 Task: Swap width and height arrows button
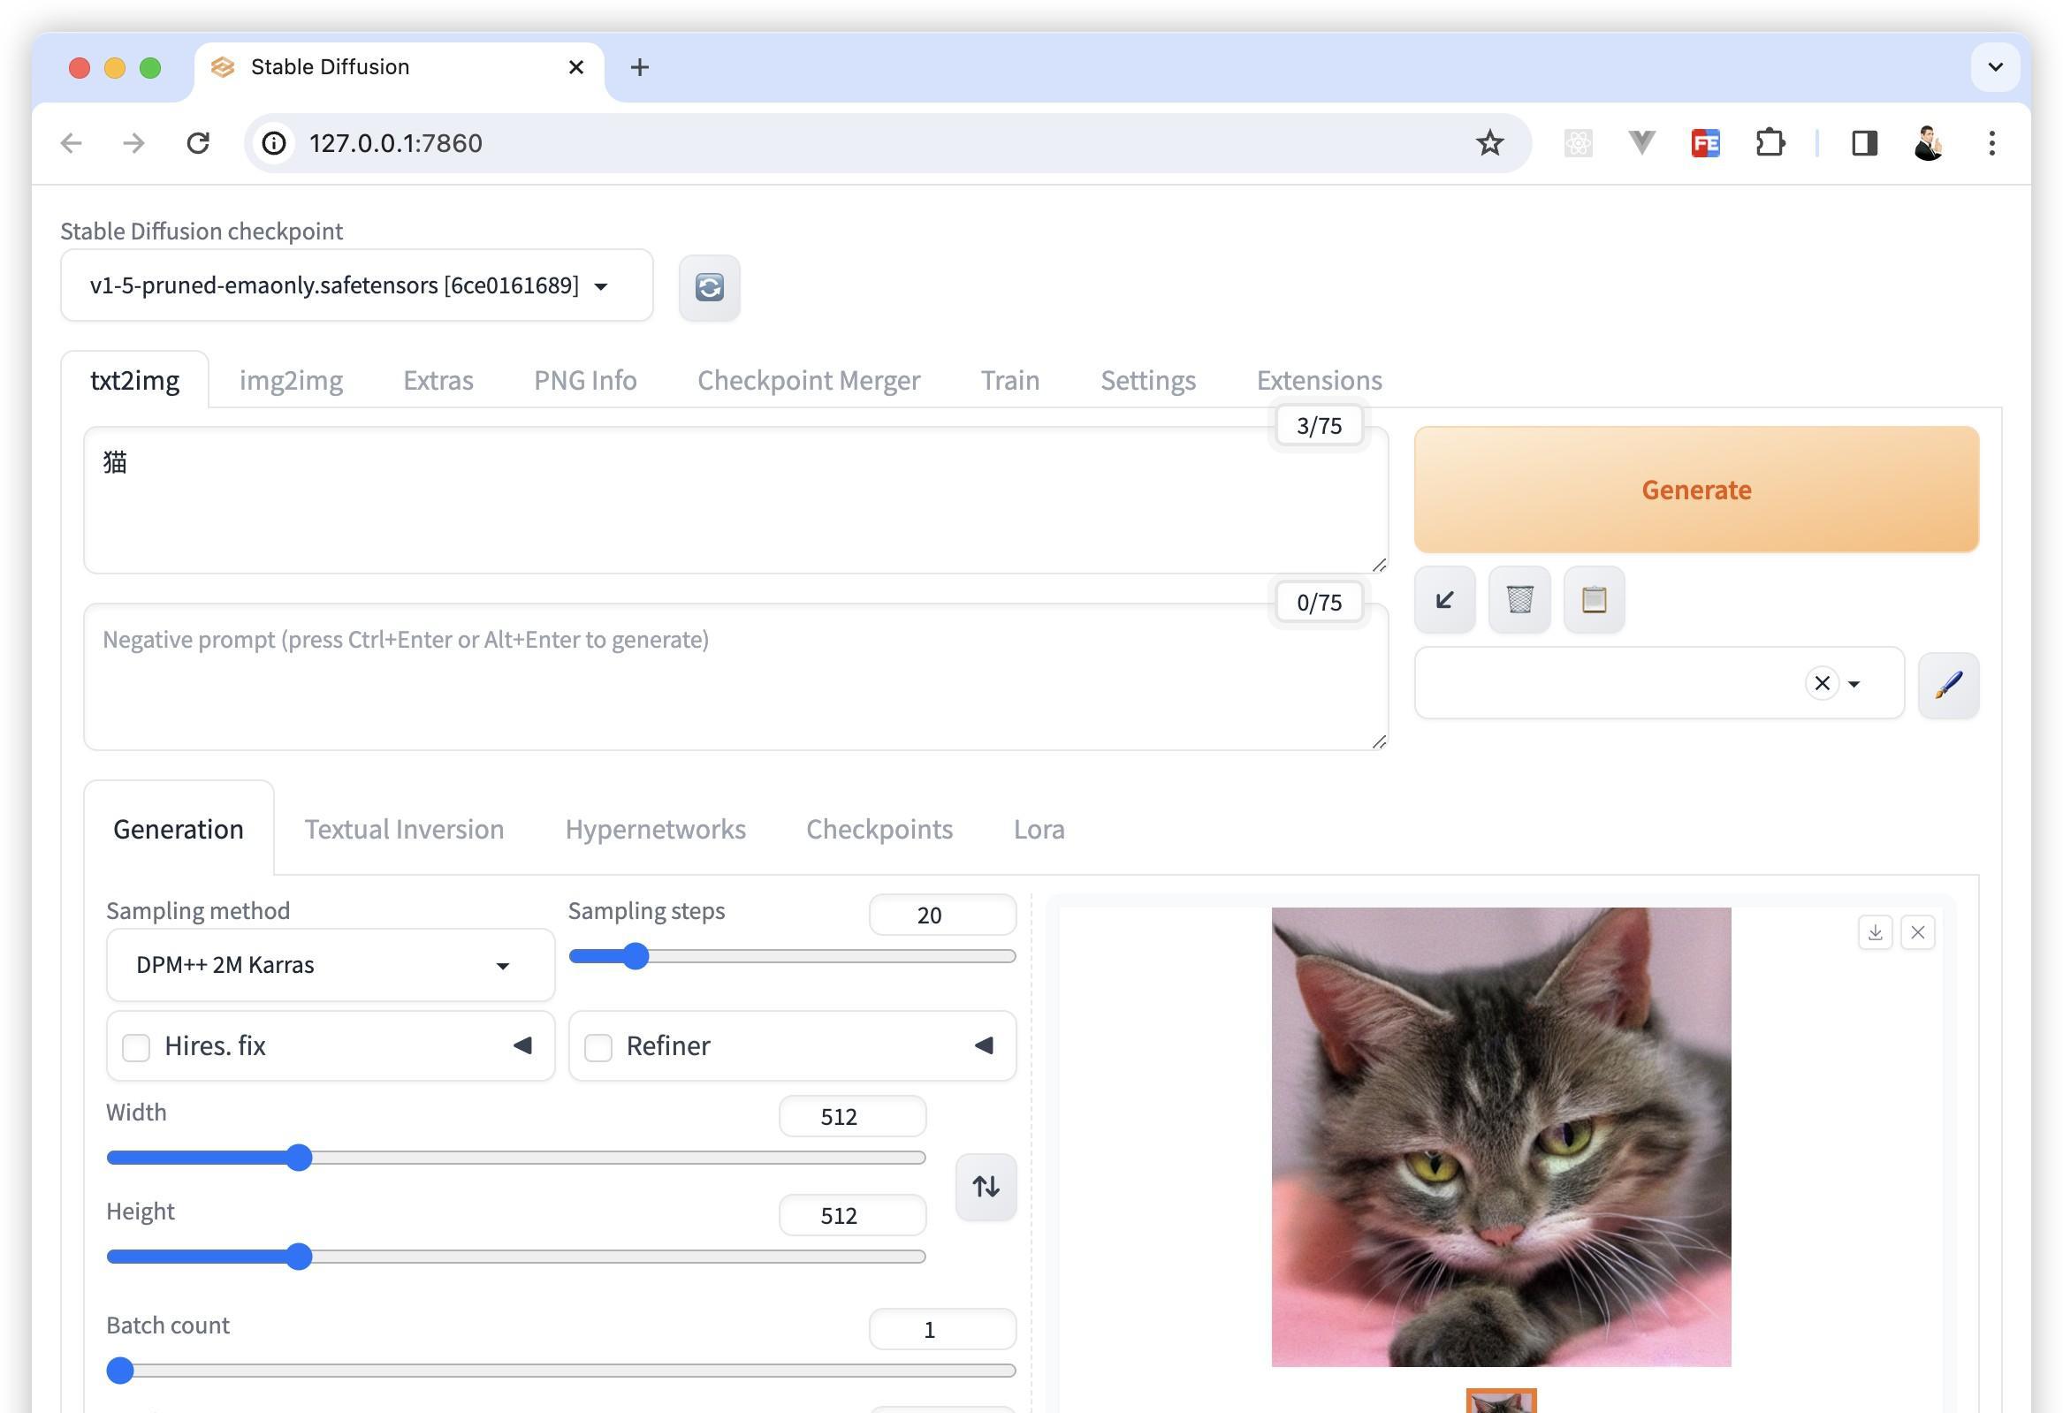pos(986,1187)
